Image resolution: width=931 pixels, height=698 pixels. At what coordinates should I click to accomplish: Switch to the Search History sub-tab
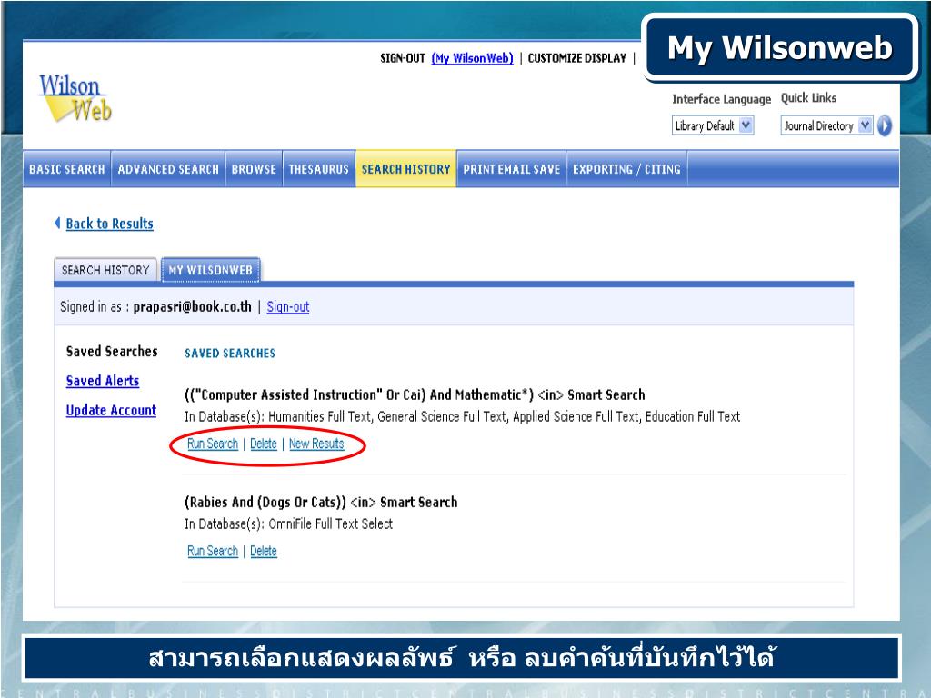105,270
